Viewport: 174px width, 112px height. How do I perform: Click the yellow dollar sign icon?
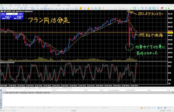click(81, 8)
